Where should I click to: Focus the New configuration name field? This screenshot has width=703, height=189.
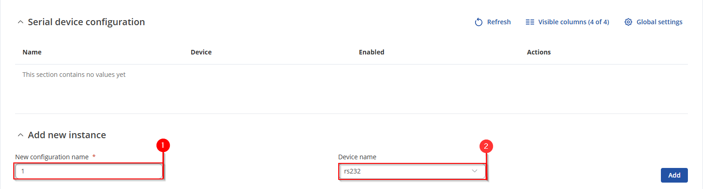click(89, 171)
